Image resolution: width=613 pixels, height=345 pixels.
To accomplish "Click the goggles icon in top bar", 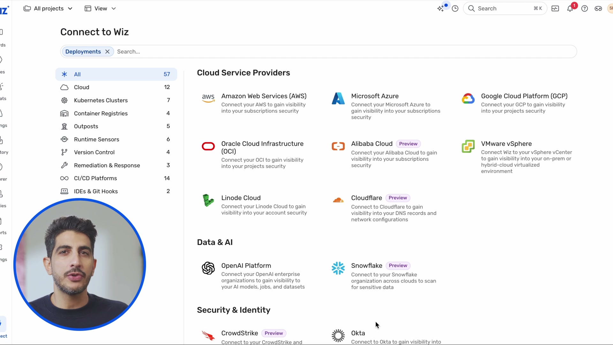I will click(598, 9).
